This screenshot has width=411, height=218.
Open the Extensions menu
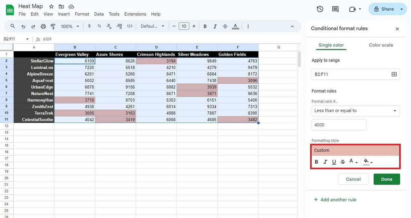[135, 14]
